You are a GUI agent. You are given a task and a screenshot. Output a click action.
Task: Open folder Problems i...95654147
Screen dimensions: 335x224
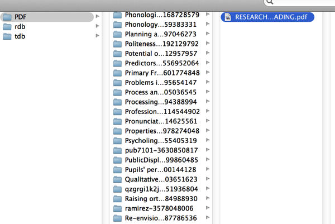click(x=161, y=83)
